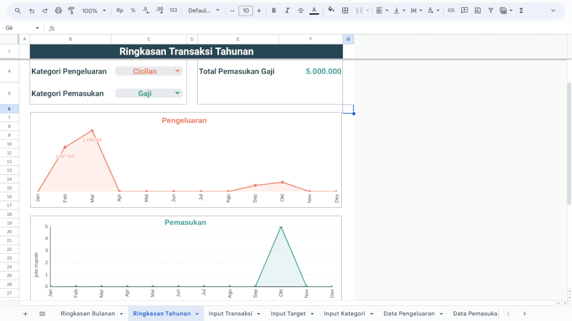Select the paint format roller icon
This screenshot has height=321, width=572.
pos(71,11)
